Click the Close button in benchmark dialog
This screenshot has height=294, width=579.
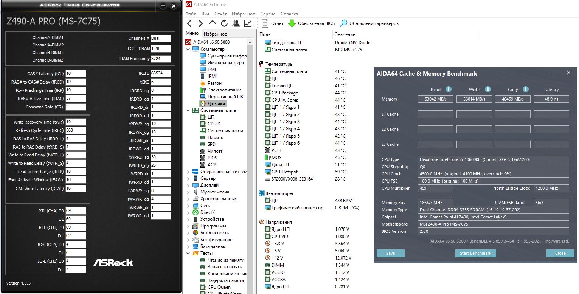click(560, 253)
